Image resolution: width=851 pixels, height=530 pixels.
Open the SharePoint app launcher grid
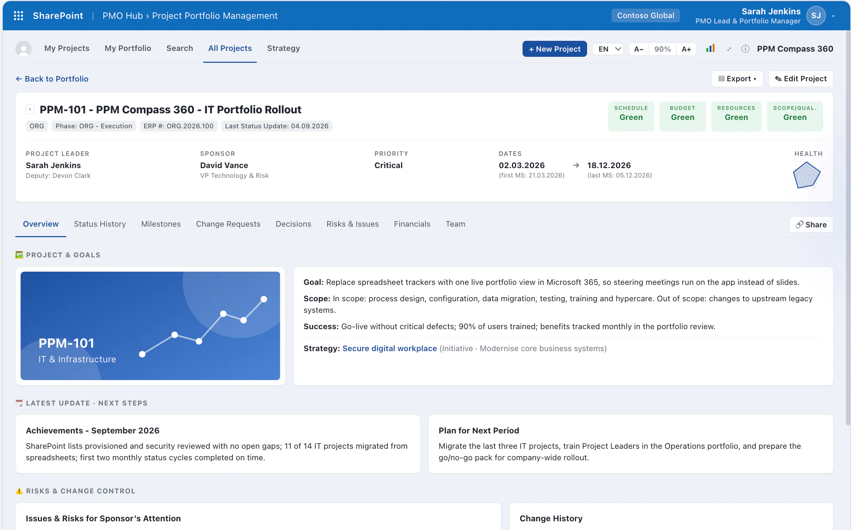coord(18,16)
